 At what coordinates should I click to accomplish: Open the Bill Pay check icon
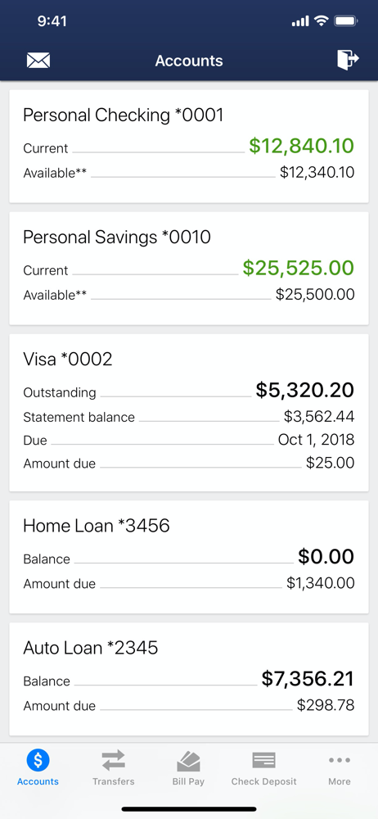point(188,761)
